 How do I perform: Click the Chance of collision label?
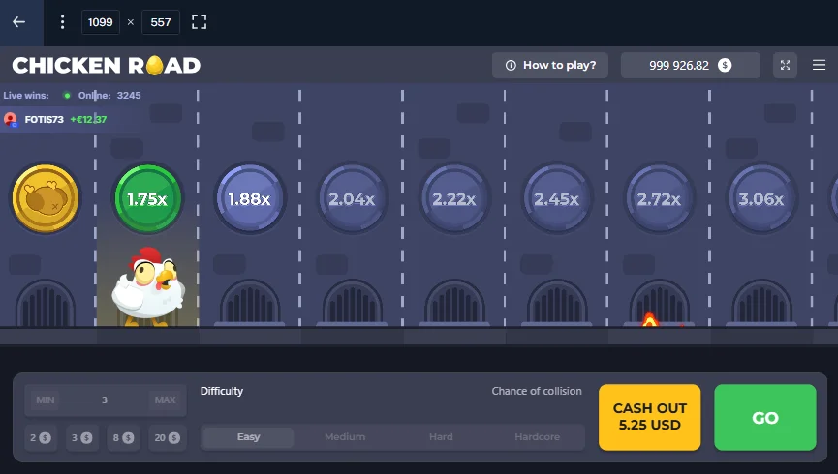point(537,391)
